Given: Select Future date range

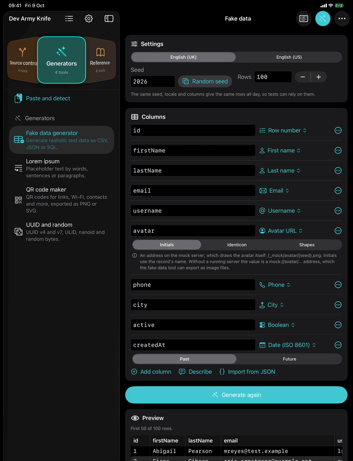Looking at the screenshot, I should pyautogui.click(x=289, y=359).
